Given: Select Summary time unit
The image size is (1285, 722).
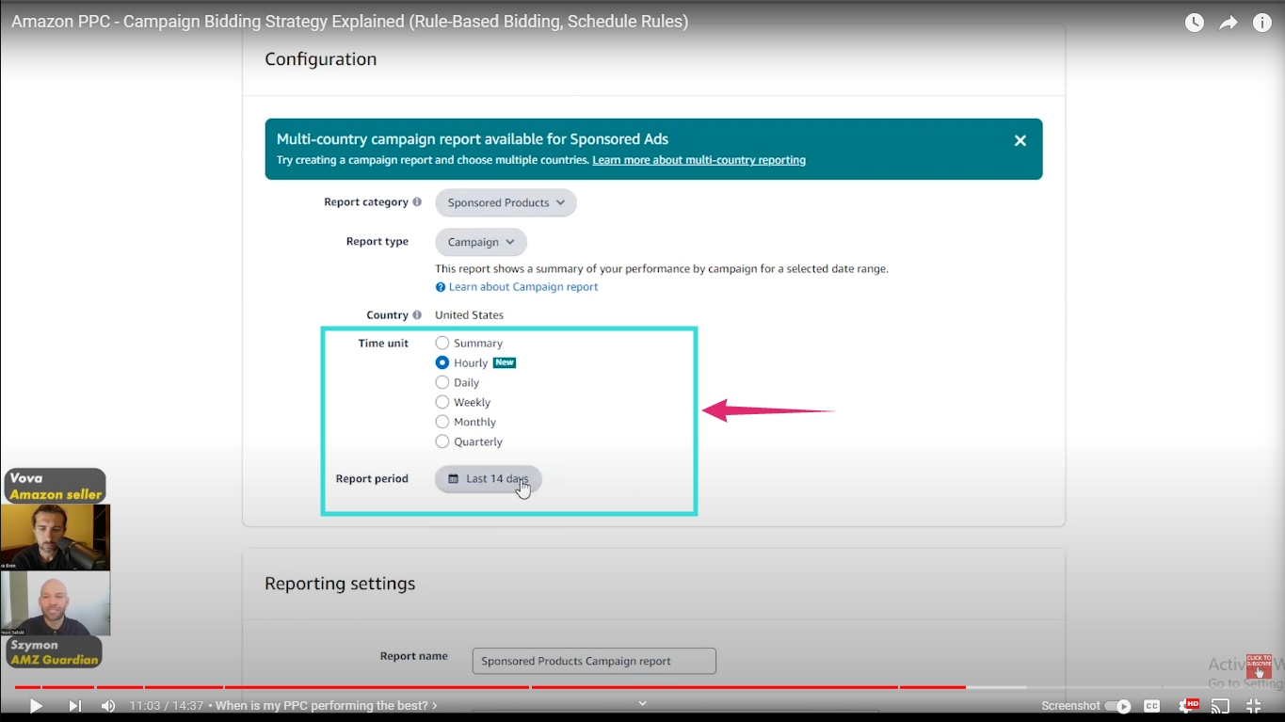Looking at the screenshot, I should pyautogui.click(x=442, y=344).
